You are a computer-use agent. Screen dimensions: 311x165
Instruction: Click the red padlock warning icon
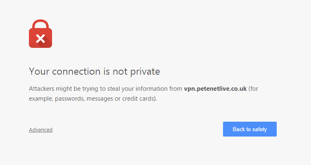tap(40, 34)
